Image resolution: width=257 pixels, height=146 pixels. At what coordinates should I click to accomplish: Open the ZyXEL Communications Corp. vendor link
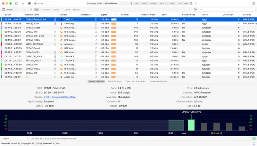63,97
